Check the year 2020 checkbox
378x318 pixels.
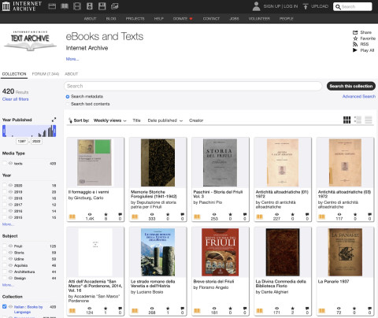[x=5, y=185]
